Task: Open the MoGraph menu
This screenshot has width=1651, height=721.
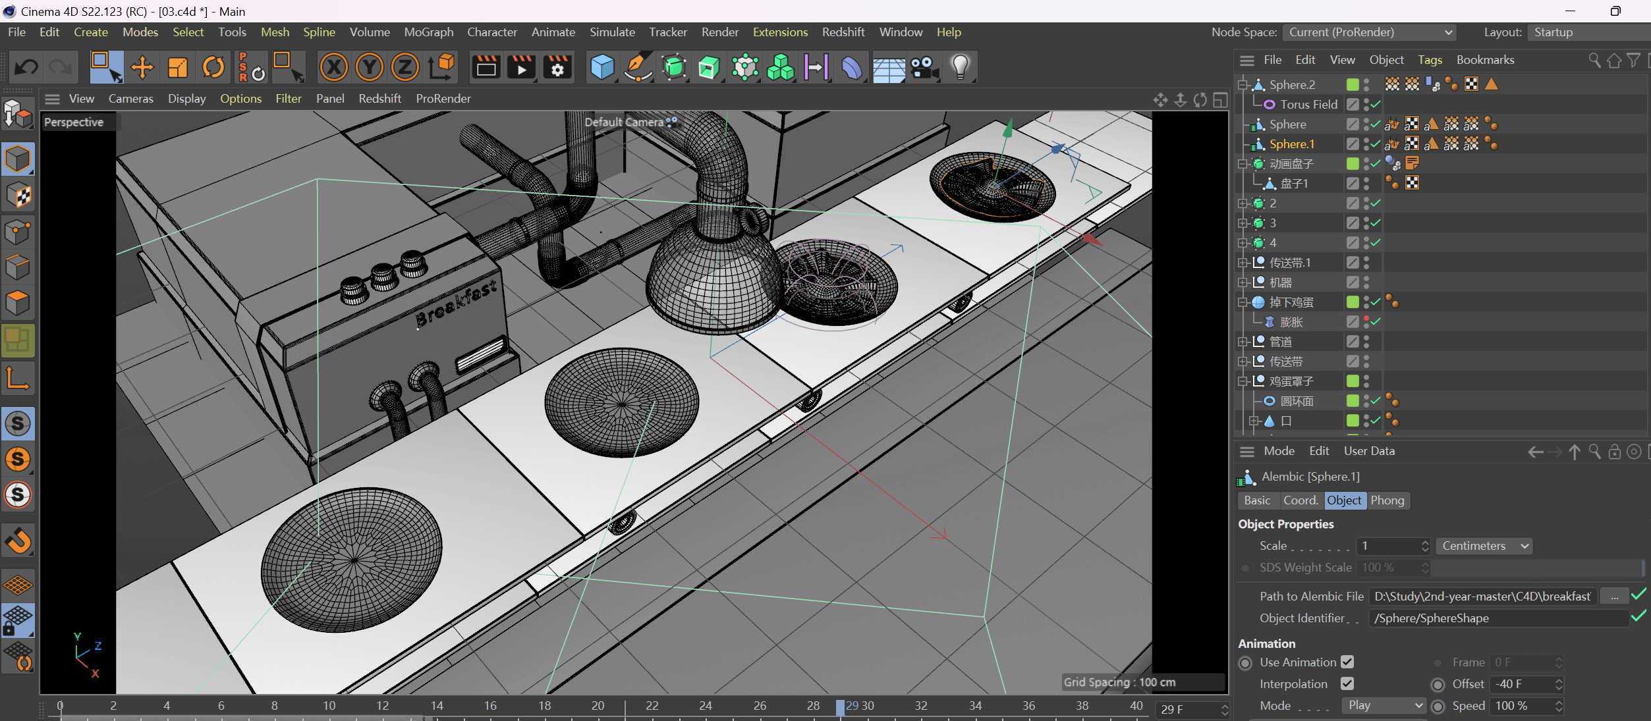Action: point(428,32)
